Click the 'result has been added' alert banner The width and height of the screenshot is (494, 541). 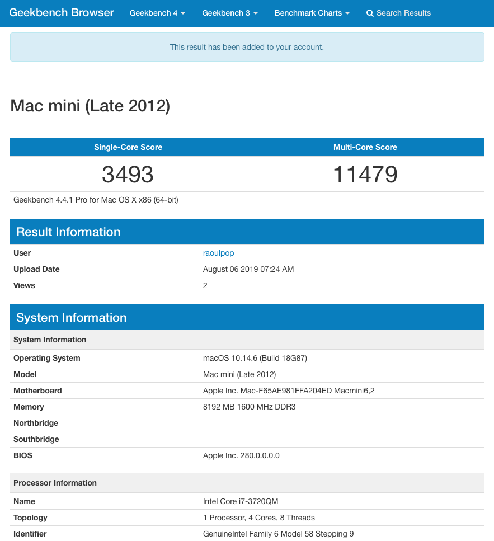tap(247, 47)
